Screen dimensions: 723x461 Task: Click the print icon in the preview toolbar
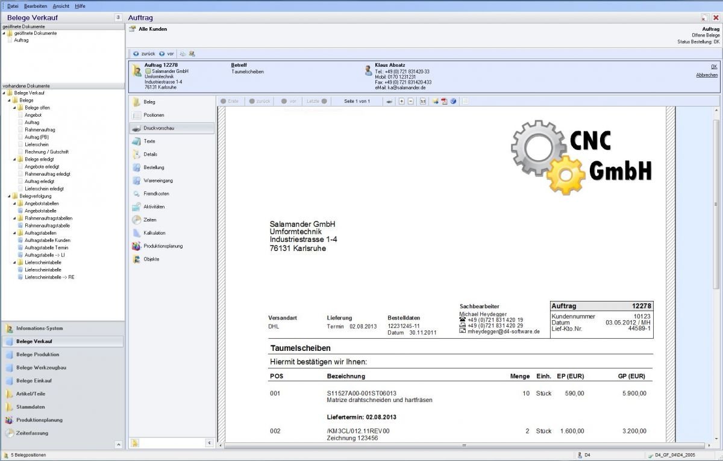click(389, 101)
